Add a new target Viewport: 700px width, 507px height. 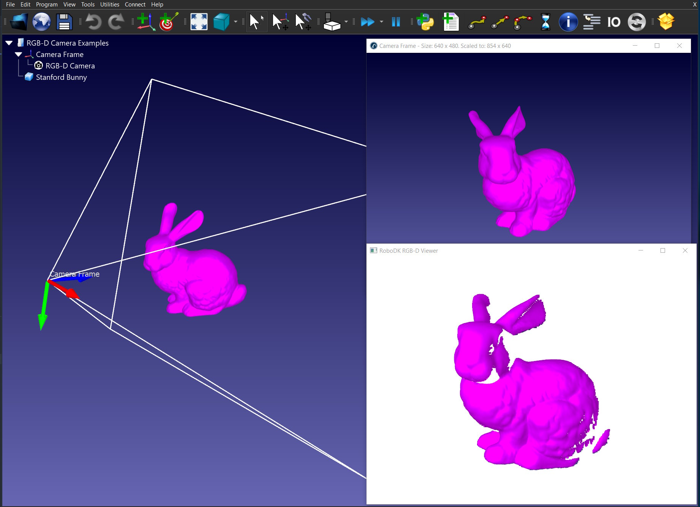[167, 22]
